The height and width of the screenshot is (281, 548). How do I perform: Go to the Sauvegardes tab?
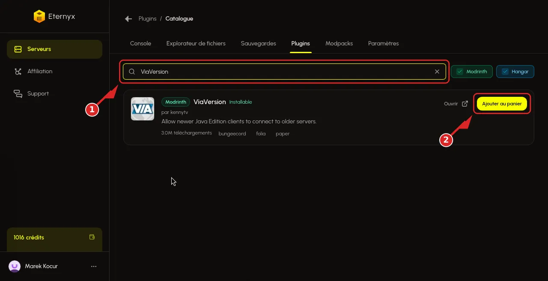click(x=259, y=44)
